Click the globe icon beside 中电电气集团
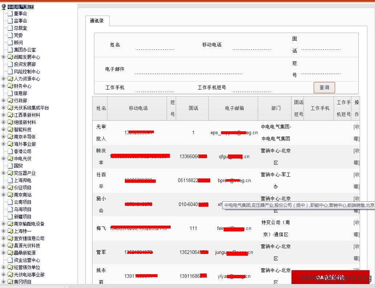 4,7
